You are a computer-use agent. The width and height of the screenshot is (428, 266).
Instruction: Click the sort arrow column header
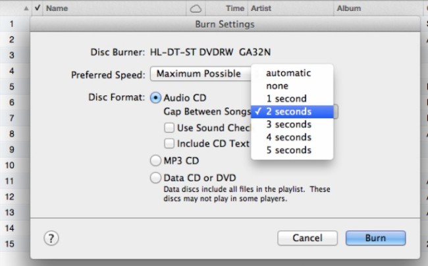[26, 9]
